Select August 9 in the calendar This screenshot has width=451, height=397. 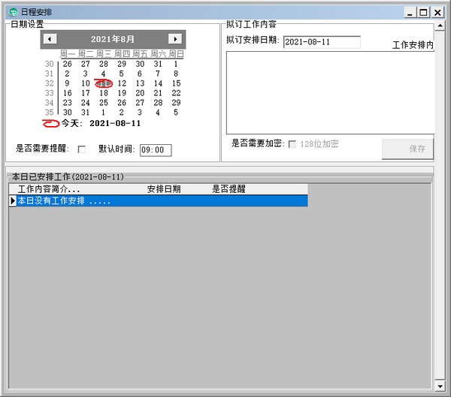67,83
